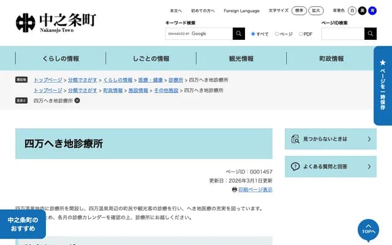Click the page ID search magnifier button
The height and width of the screenshot is (245, 392).
(x=370, y=34)
